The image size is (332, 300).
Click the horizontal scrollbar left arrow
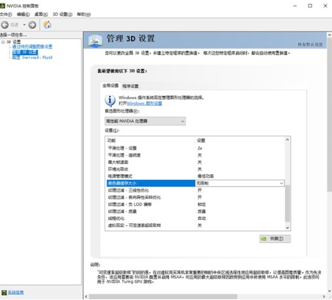pos(86,297)
